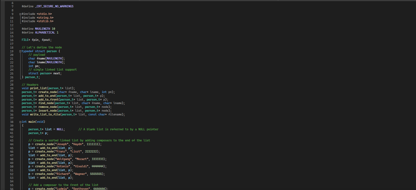
Task: Click the Haydn string literal
Action: [78, 144]
